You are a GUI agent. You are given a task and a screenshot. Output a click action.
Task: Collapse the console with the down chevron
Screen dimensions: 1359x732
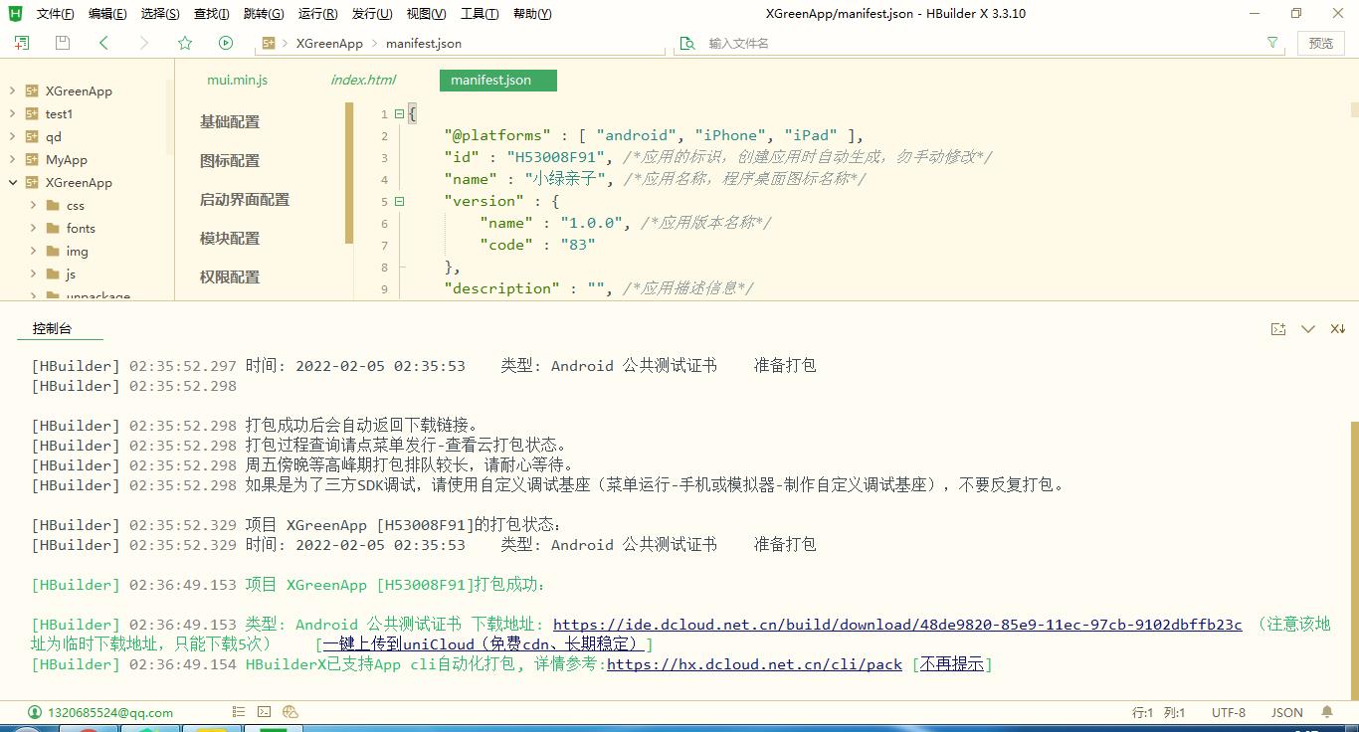[x=1308, y=329]
